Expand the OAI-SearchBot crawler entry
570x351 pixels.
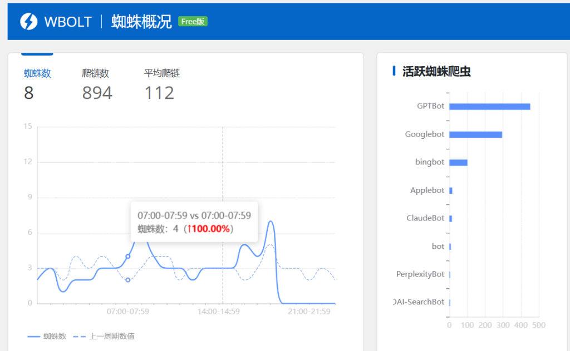click(420, 302)
